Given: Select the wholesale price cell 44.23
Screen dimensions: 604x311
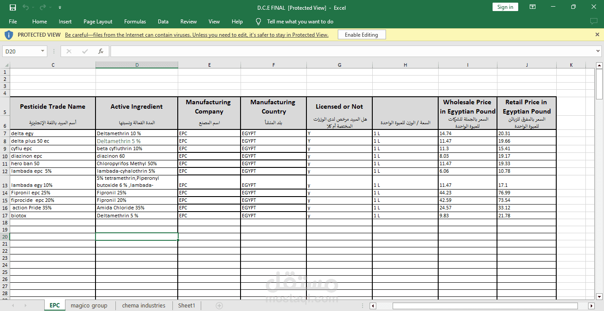Looking at the screenshot, I should point(468,193).
